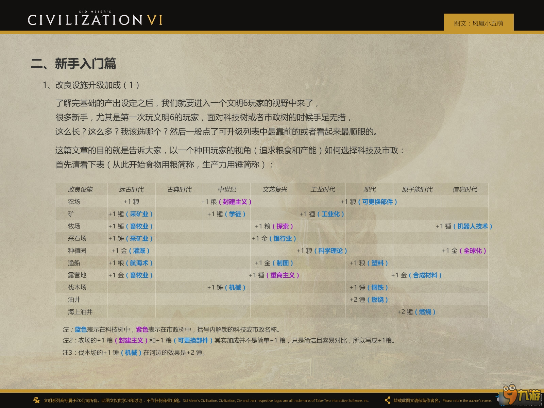The width and height of the screenshot is (544, 408).
Task: Select the 矿 row label
Action: tap(71, 214)
